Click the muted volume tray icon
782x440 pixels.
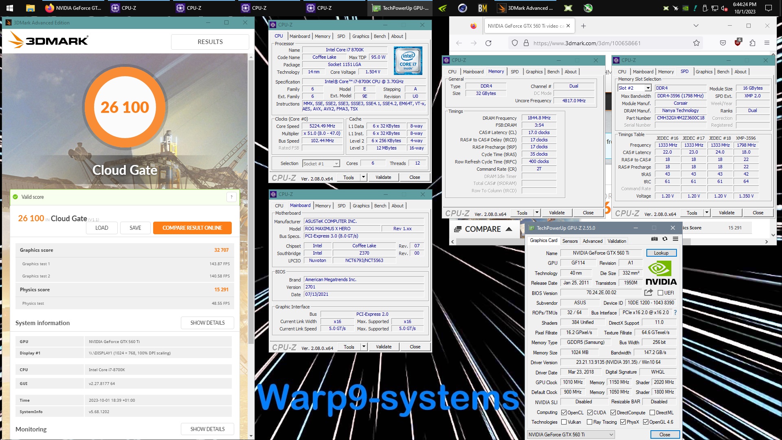click(x=724, y=8)
